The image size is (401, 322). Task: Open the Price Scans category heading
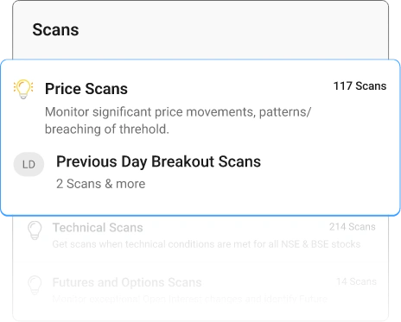click(86, 89)
